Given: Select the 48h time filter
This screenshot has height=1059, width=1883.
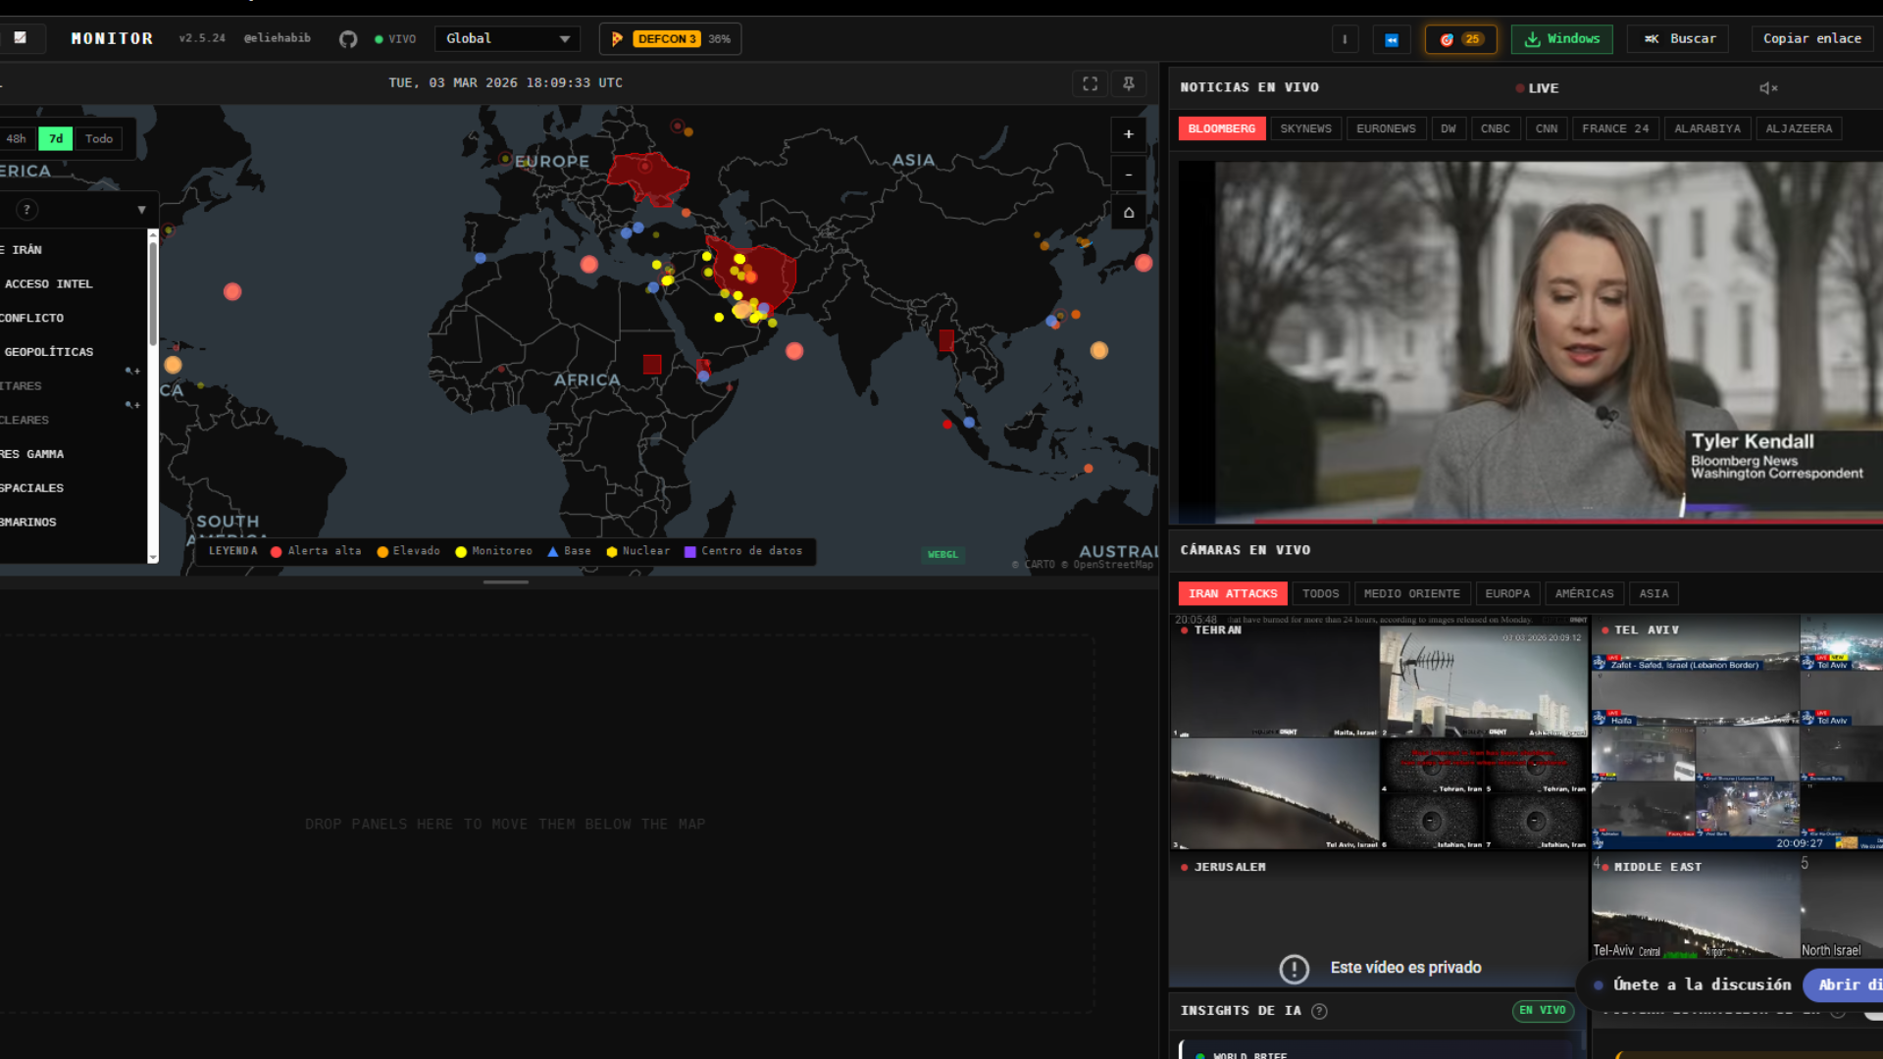Looking at the screenshot, I should (x=16, y=138).
